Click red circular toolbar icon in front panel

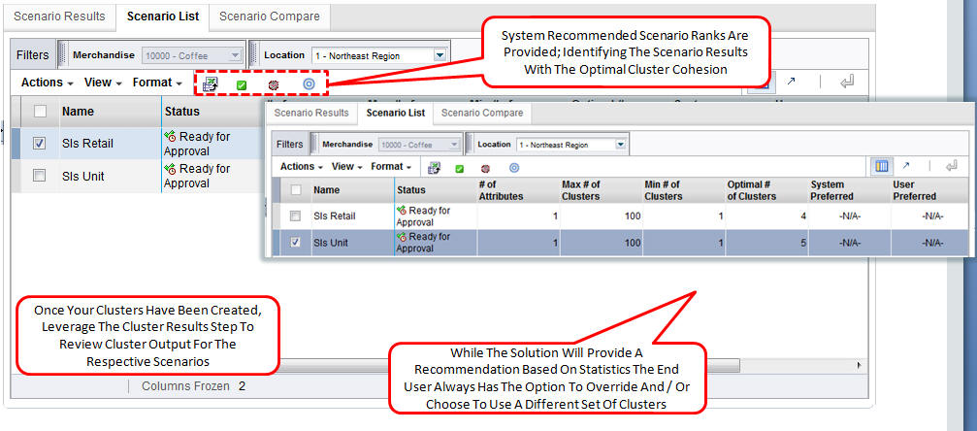tap(485, 168)
